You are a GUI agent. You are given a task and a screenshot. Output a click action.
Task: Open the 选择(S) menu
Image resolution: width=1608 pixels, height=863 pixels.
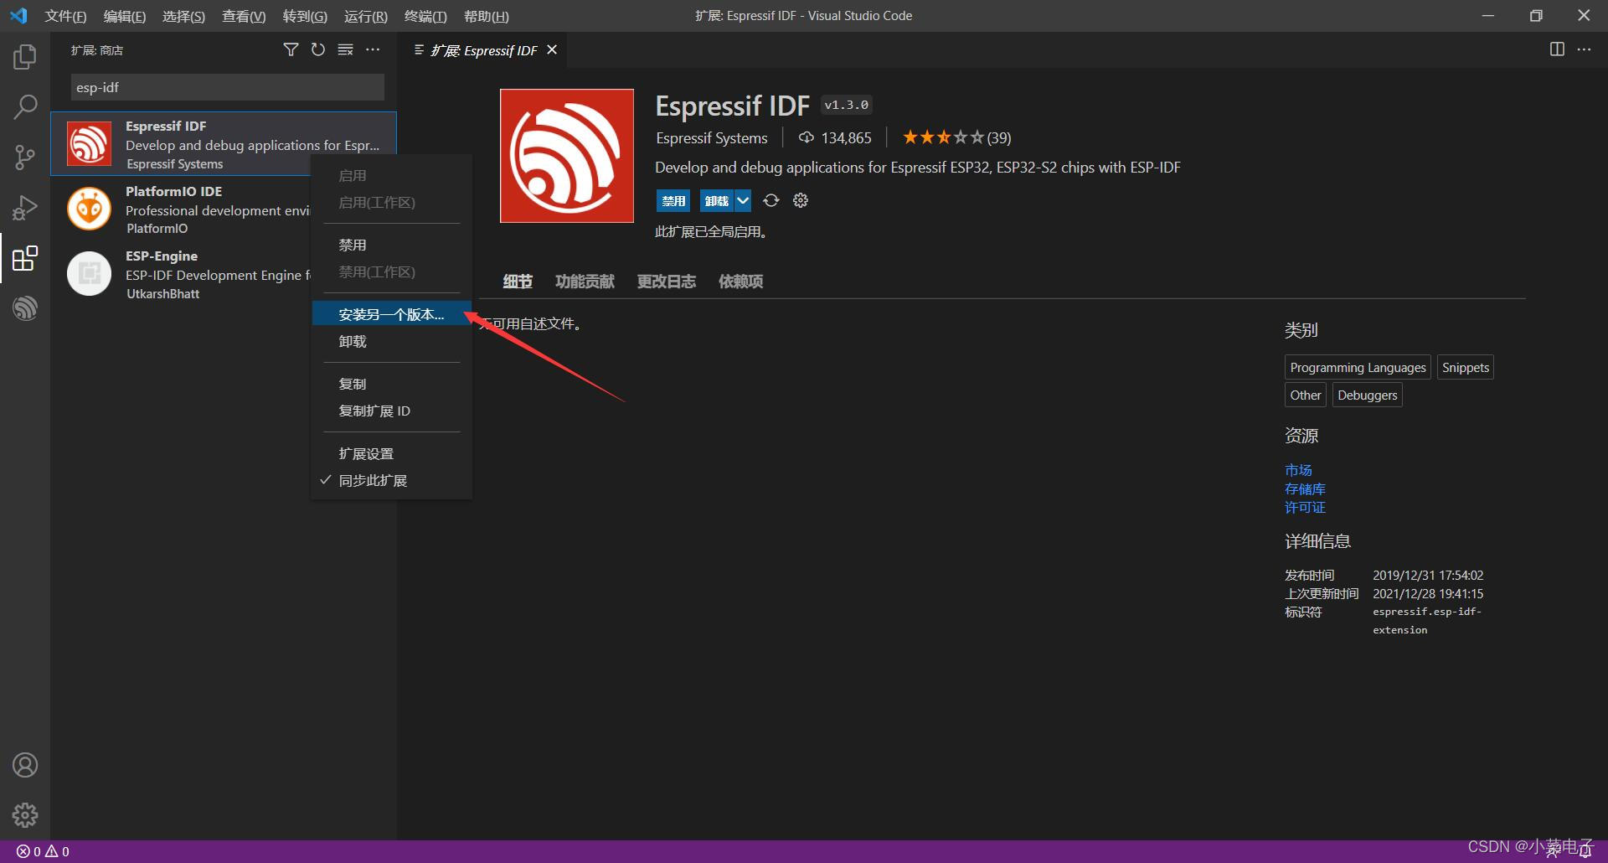tap(183, 16)
